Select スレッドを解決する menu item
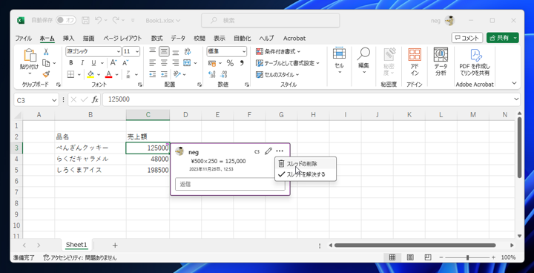Screen dimensions: 534x273 (x=306, y=174)
